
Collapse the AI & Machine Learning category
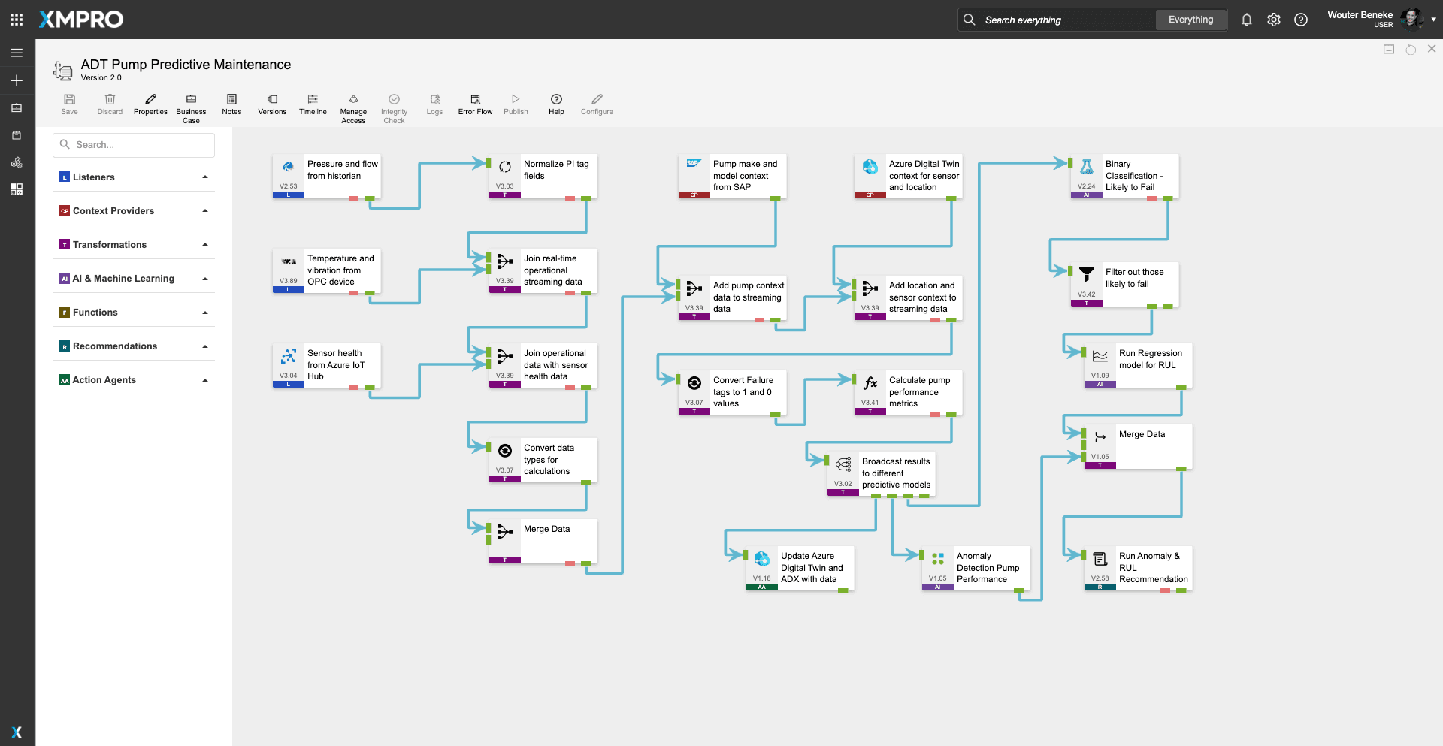(205, 279)
